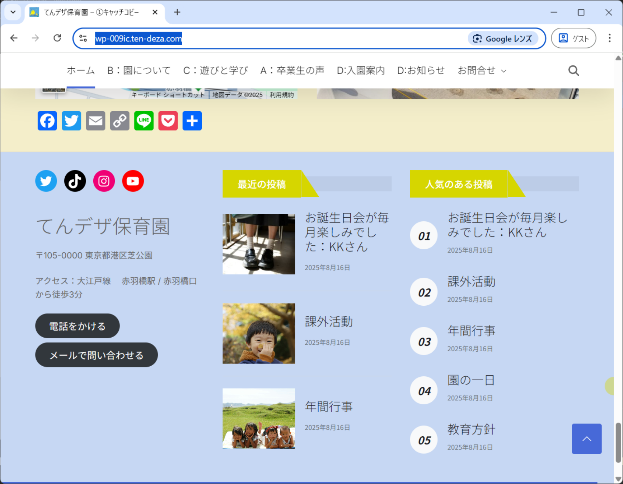Click the LINE share icon
This screenshot has width=623, height=484.
144,121
